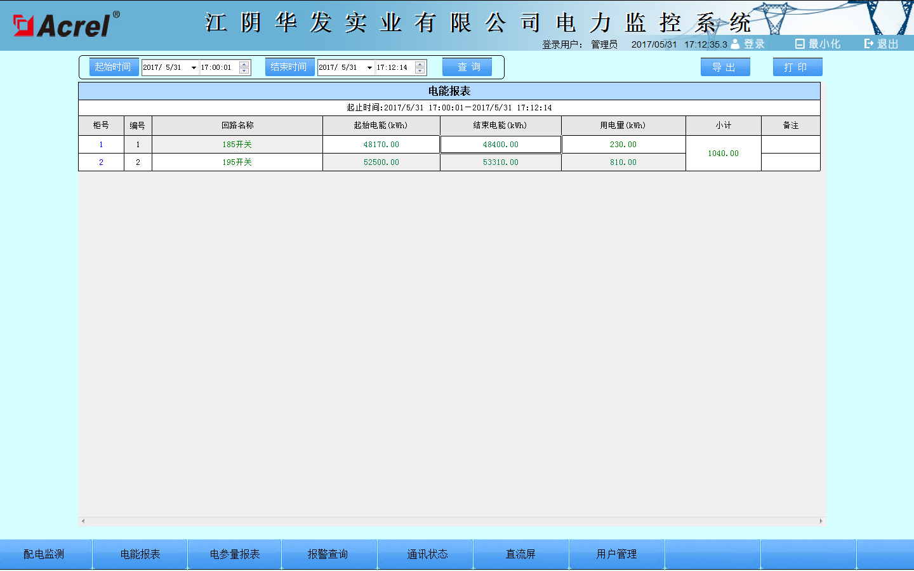The height and width of the screenshot is (571, 914).
Task: Click the 最小化 minimize icon
Action: (x=800, y=44)
